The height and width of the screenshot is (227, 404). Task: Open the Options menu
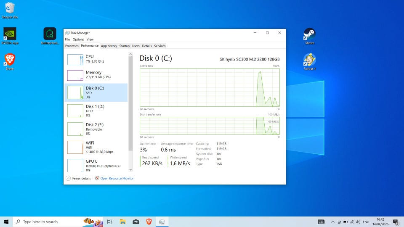(x=78, y=40)
